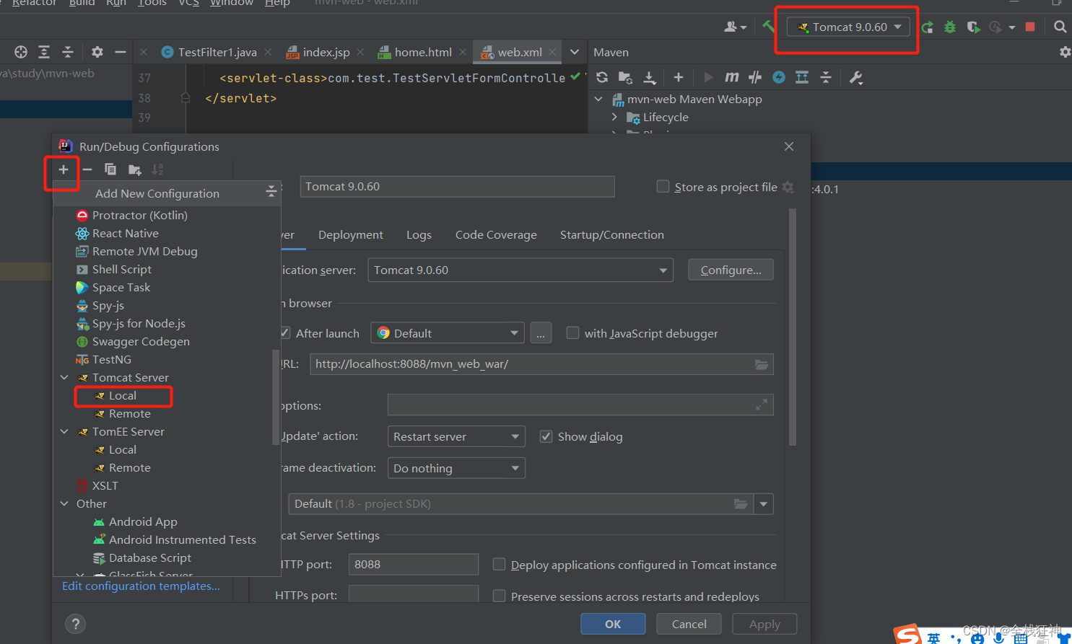Click the Cancel button
This screenshot has width=1072, height=644.
pos(689,625)
